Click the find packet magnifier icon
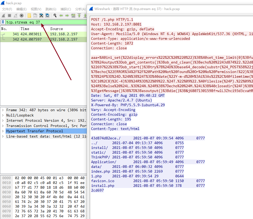This screenshot has height=219, width=253. click(55, 16)
